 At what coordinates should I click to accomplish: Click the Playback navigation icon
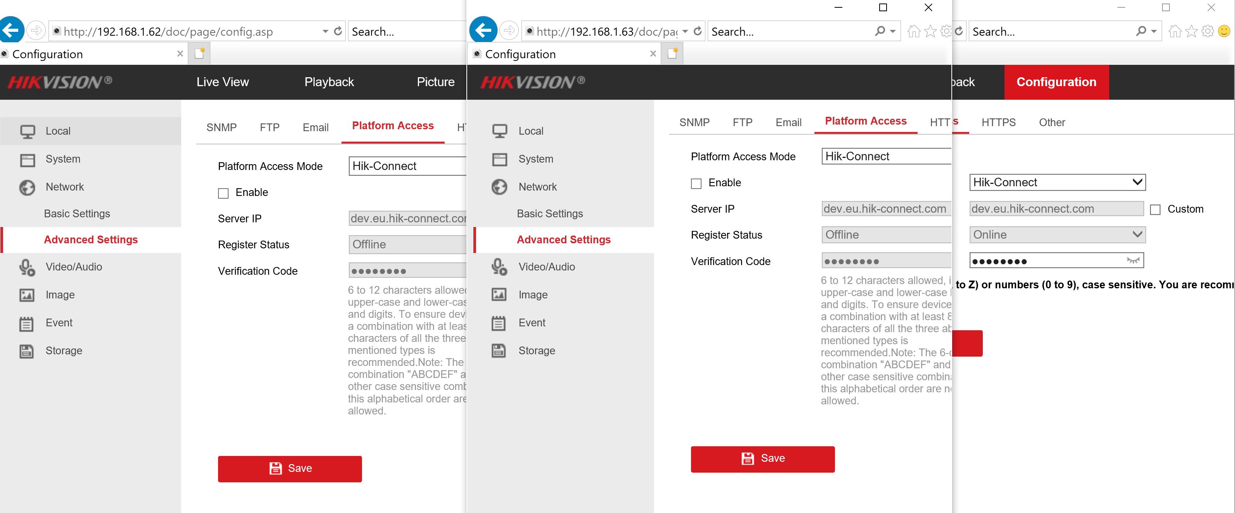click(329, 81)
